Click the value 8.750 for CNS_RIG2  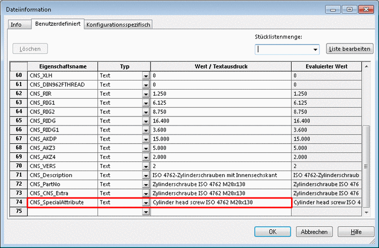tap(221, 112)
